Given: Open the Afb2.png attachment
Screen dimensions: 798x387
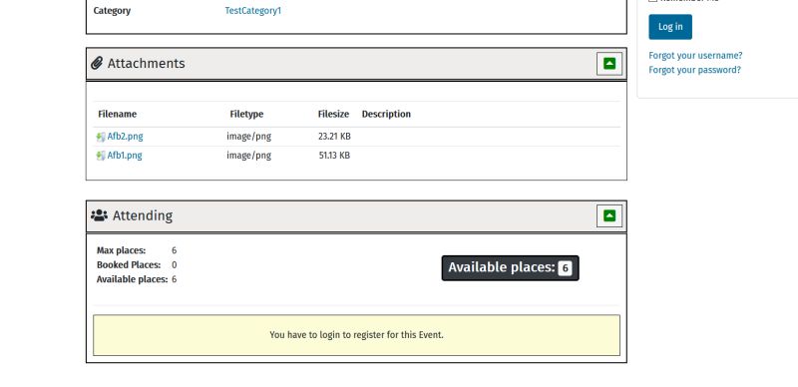Looking at the screenshot, I should point(126,137).
